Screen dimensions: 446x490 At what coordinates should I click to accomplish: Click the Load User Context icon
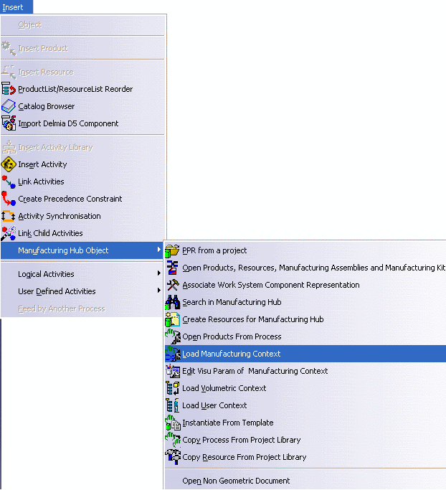172,405
